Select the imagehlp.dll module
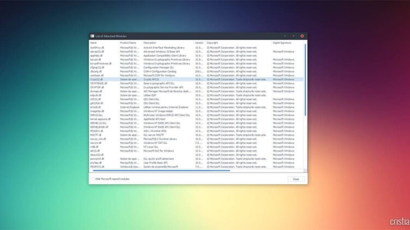This screenshot has width=410, height=230. point(97,111)
